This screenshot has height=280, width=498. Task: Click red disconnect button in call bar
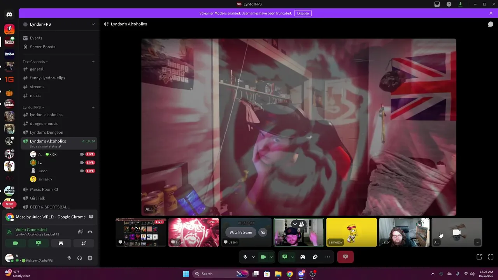point(345,257)
